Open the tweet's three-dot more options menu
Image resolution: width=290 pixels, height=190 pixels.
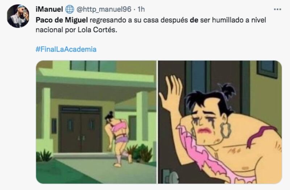[x=277, y=9]
